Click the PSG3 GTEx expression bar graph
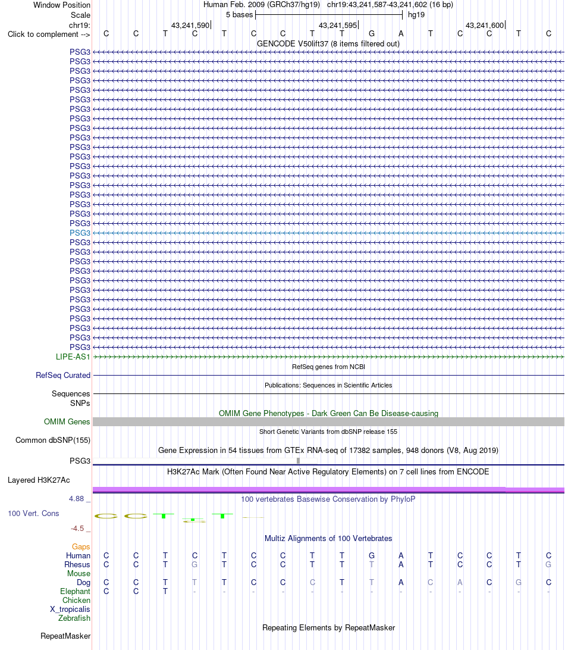This screenshot has height=650, width=565. (x=205, y=461)
